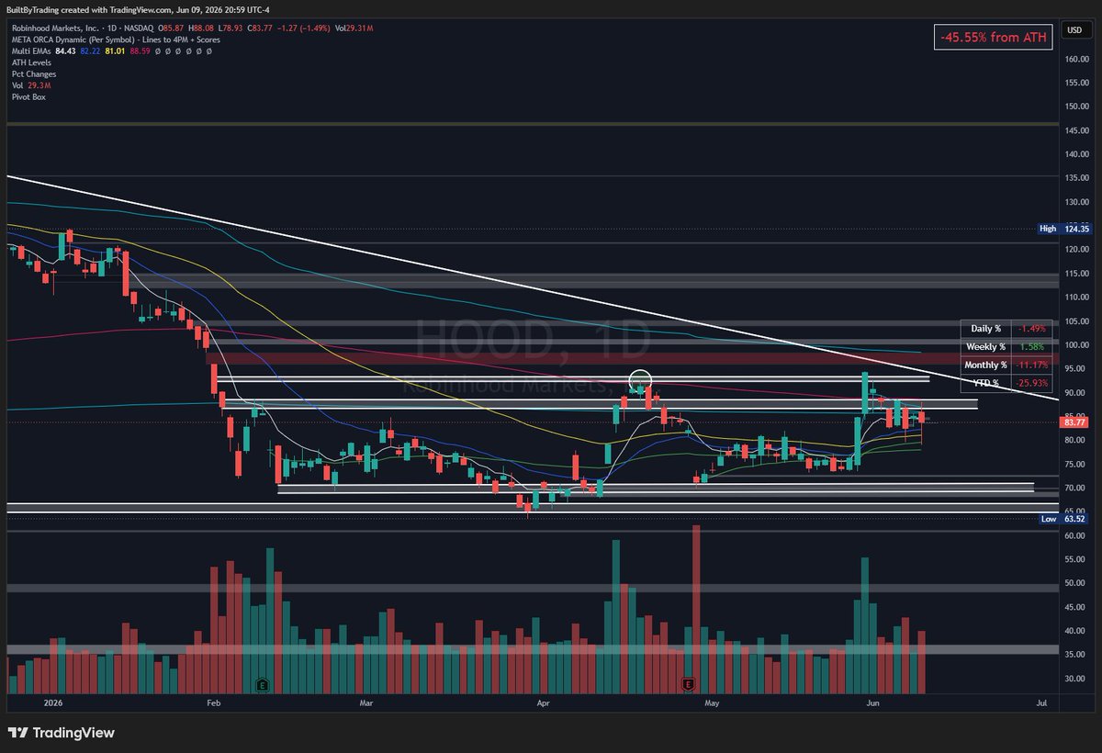Open the February earnings 'E' marker
Viewport: 1102px width, 753px height.
262,684
